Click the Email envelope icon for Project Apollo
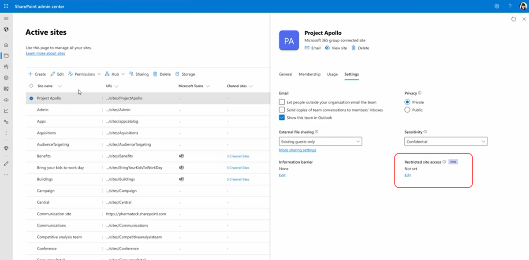The image size is (529, 260). 307,48
